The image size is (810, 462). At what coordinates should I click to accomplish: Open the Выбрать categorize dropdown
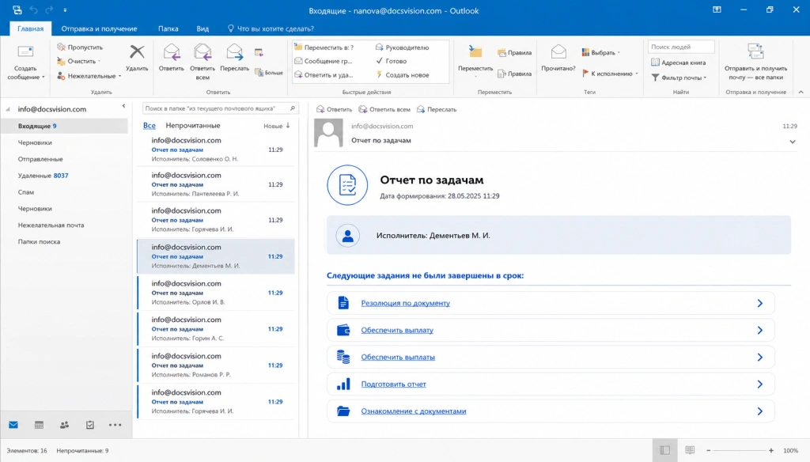[x=601, y=52]
